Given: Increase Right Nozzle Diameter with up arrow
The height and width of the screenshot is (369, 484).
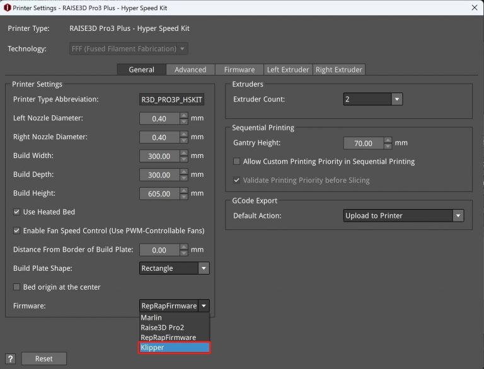Looking at the screenshot, I should coord(183,134).
